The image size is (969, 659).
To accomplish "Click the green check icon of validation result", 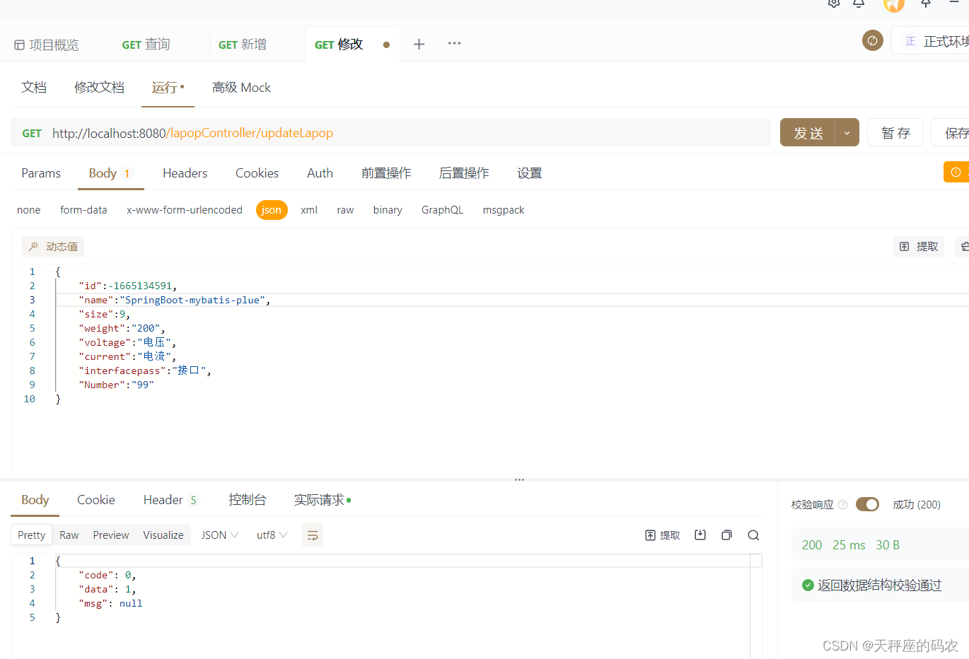I will 808,585.
